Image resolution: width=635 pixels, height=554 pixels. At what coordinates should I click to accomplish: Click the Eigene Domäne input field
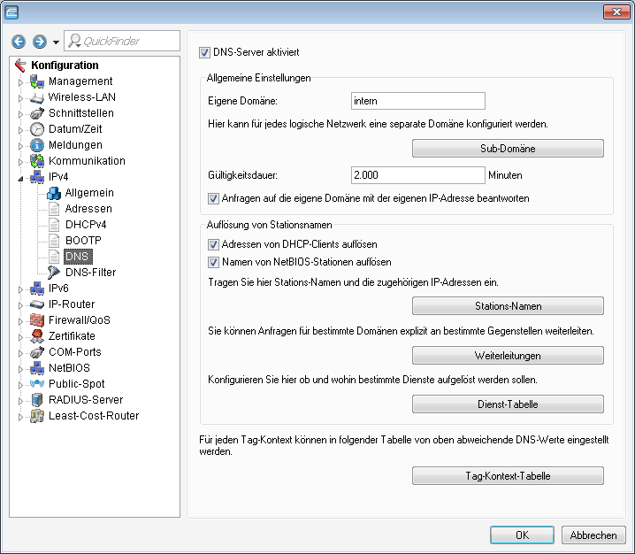(x=417, y=101)
